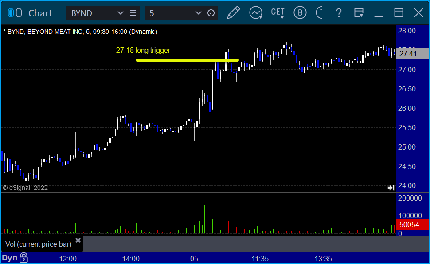The width and height of the screenshot is (430, 264).
Task: Click the Dyn padlock lock icon
Action: point(23,258)
